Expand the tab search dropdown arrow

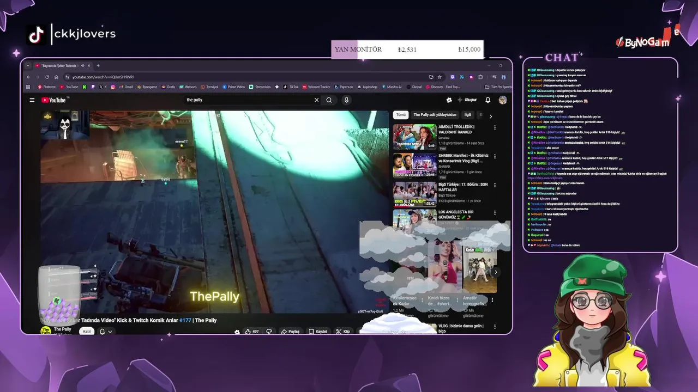(28, 66)
